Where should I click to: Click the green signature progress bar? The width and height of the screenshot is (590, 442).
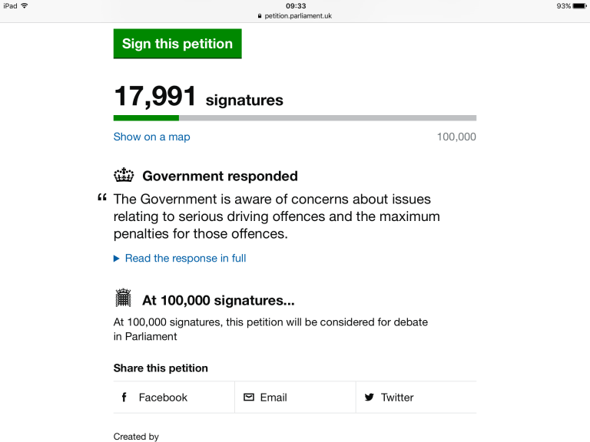click(x=146, y=118)
